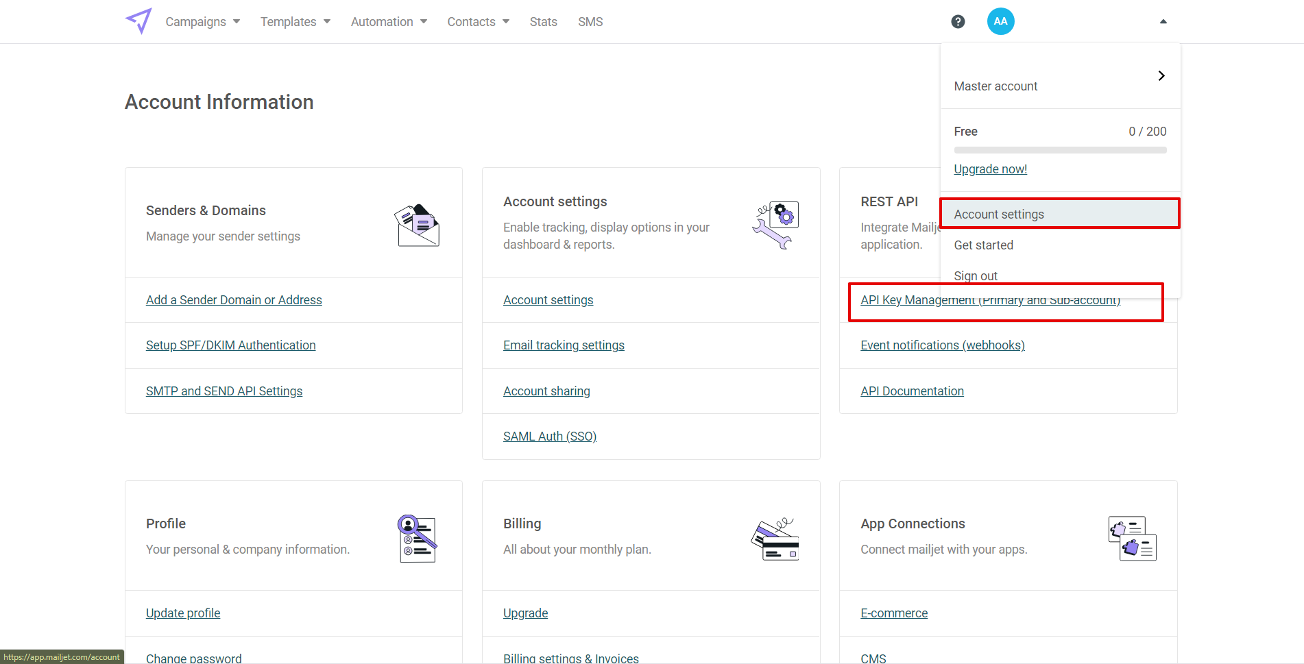Open the API Documentation link

[x=913, y=391]
